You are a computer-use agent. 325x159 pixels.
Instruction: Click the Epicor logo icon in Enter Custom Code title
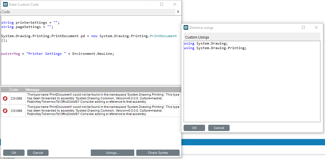[x=5, y=4]
